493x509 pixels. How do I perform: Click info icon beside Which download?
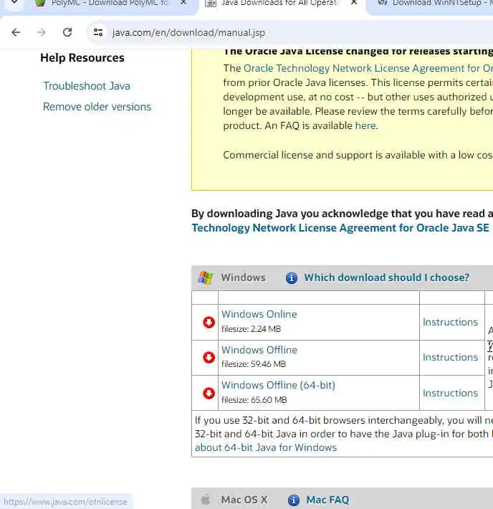[292, 278]
